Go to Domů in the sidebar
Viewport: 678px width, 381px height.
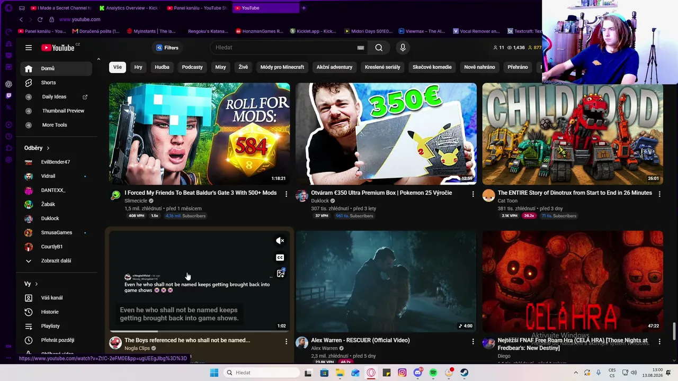click(57, 68)
